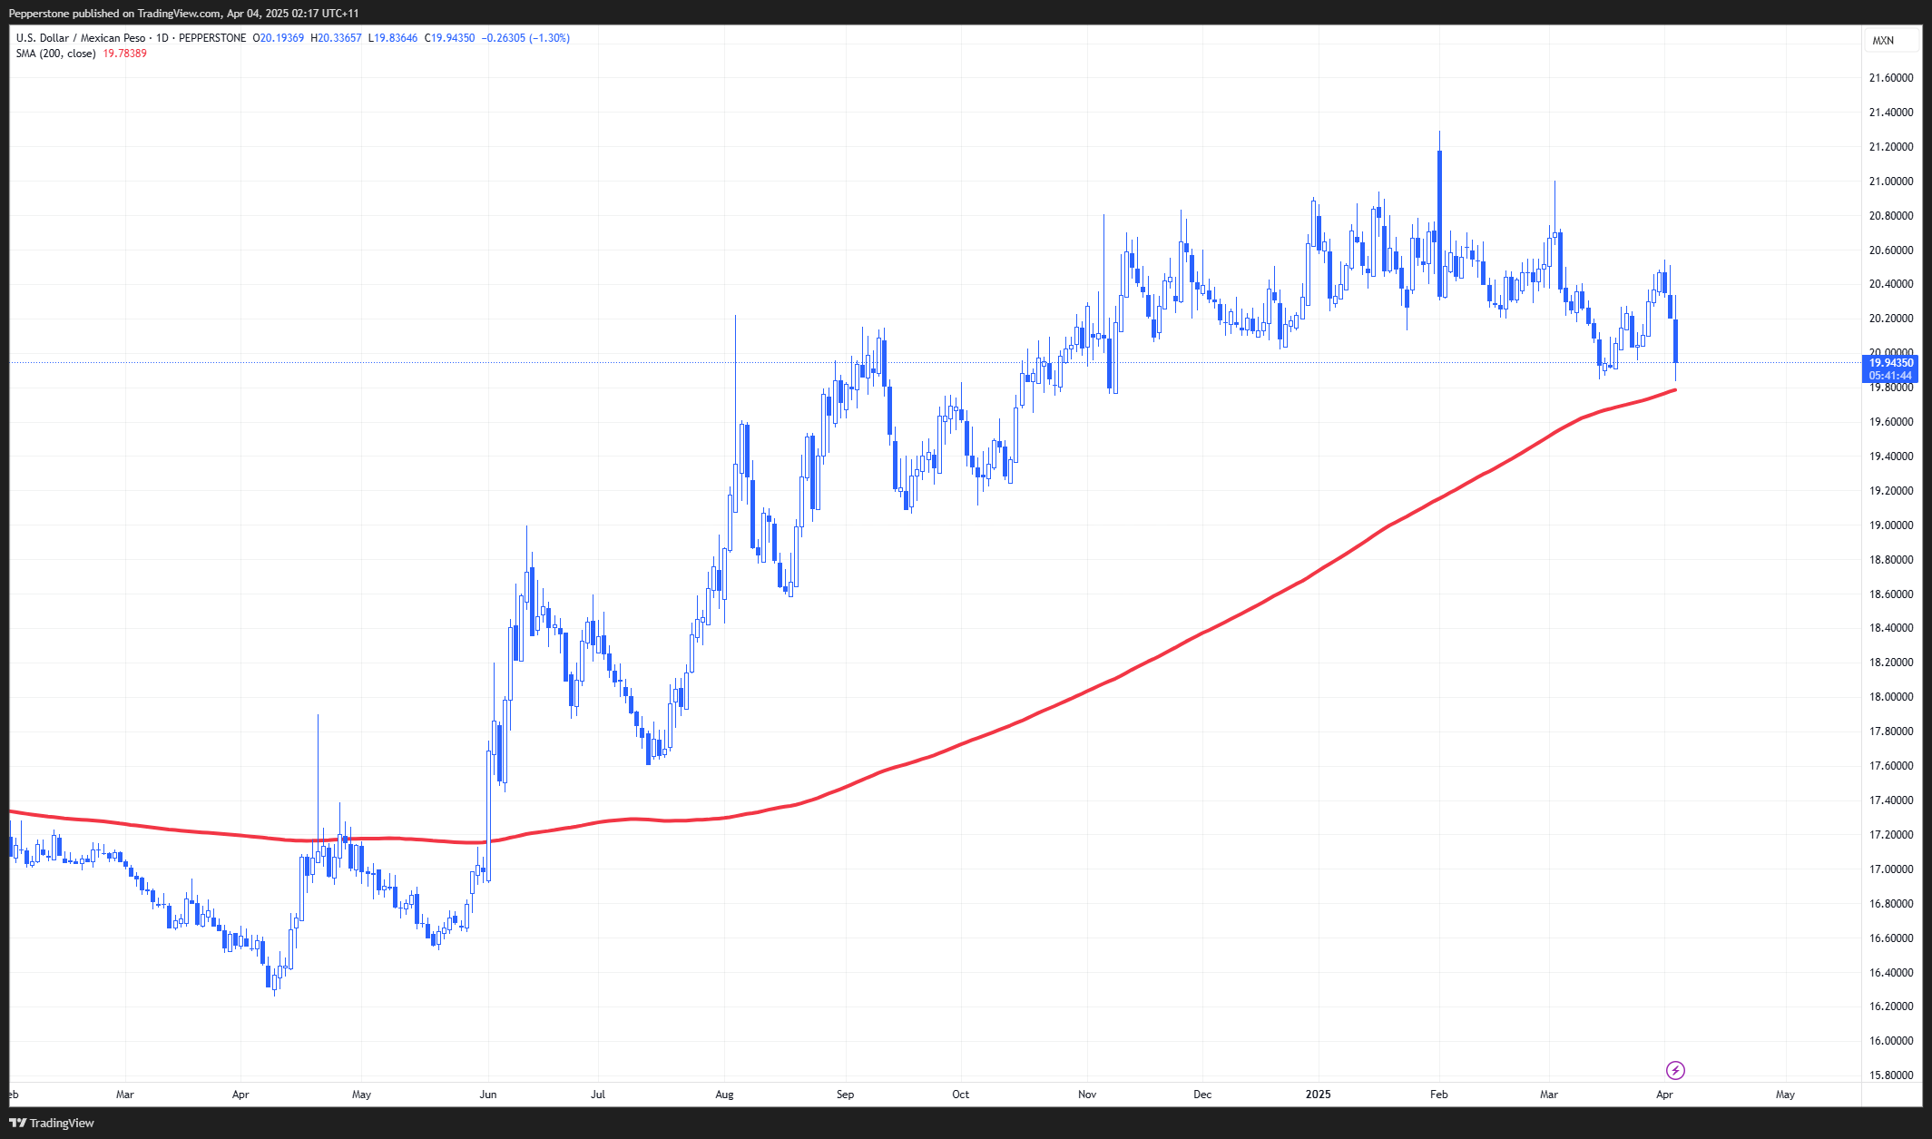This screenshot has height=1139, width=1932.
Task: Click the change value −0.26305 (−1.30%)
Action: [525, 38]
